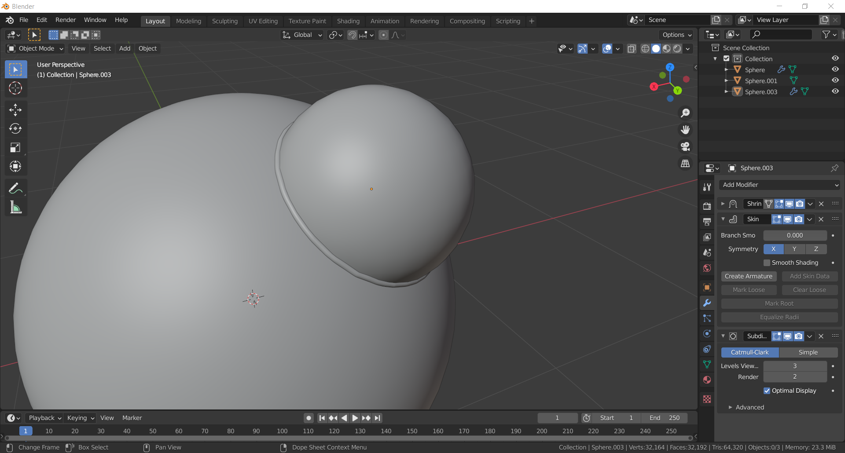Click the timeline play button

point(355,418)
